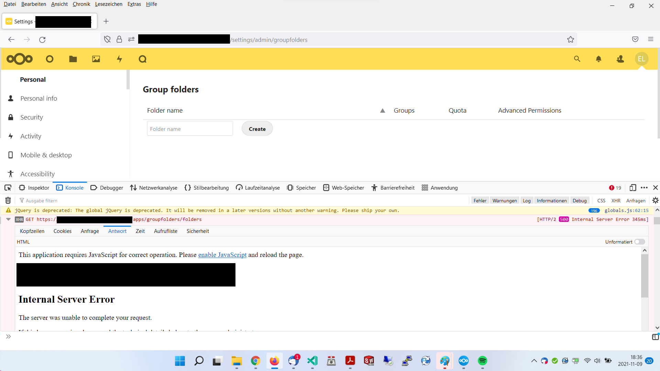This screenshot has width=660, height=371.
Task: Type in the Folder name field
Action: coord(190,128)
